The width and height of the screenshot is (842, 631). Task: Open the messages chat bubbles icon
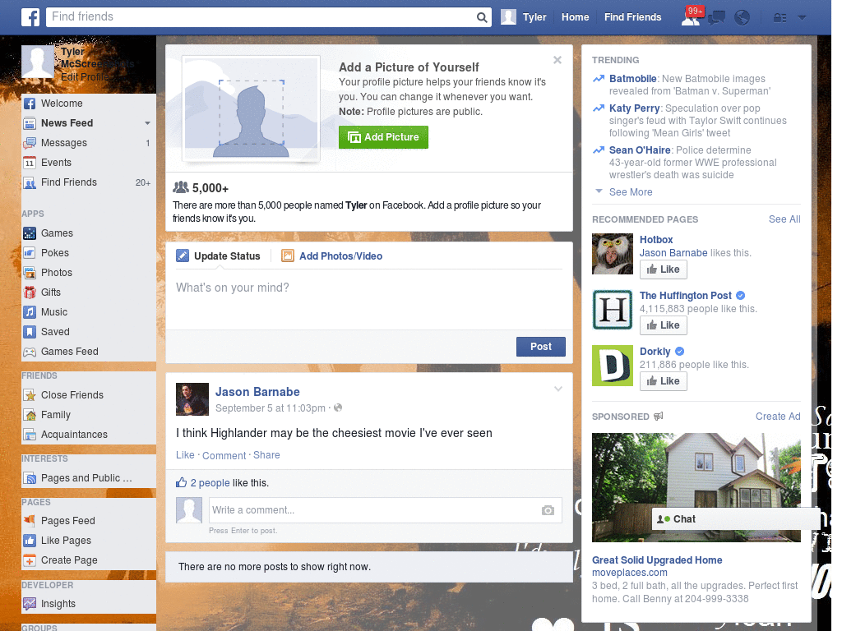(716, 18)
